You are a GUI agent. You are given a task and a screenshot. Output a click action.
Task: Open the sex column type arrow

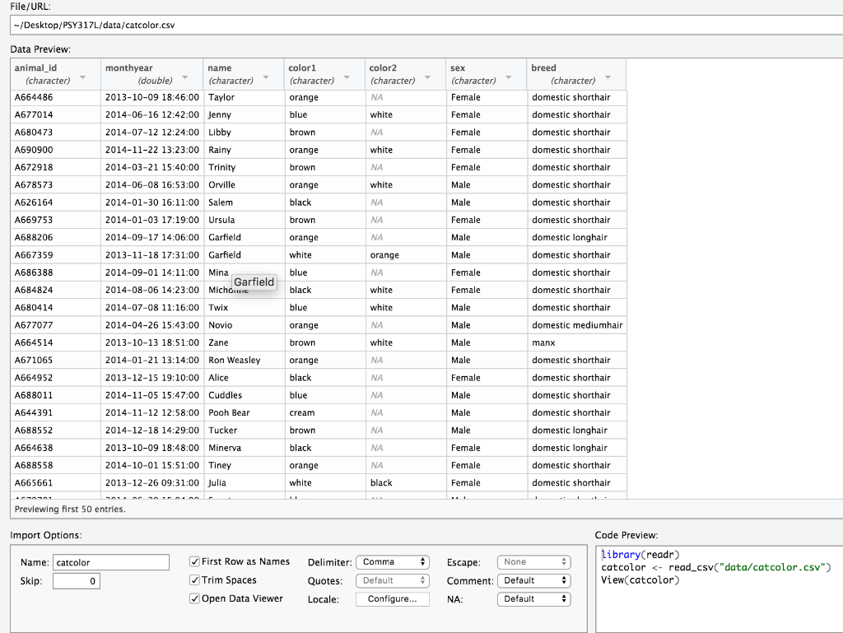tap(508, 78)
